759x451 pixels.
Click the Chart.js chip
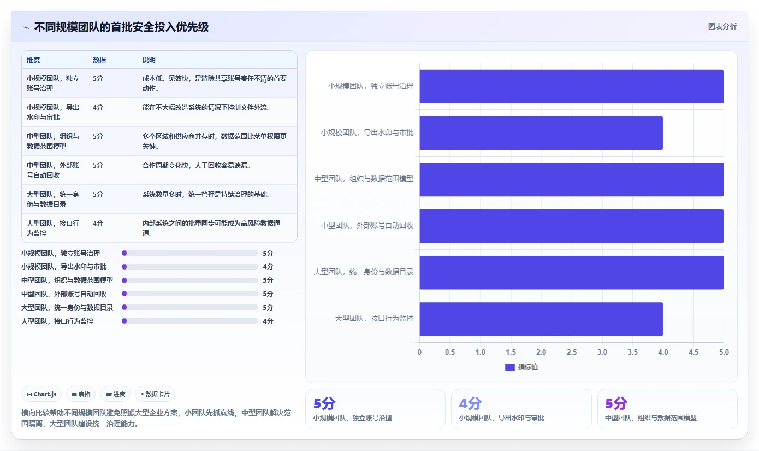tap(41, 394)
